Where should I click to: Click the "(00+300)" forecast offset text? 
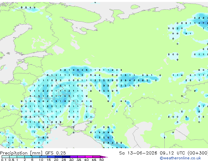(198, 153)
